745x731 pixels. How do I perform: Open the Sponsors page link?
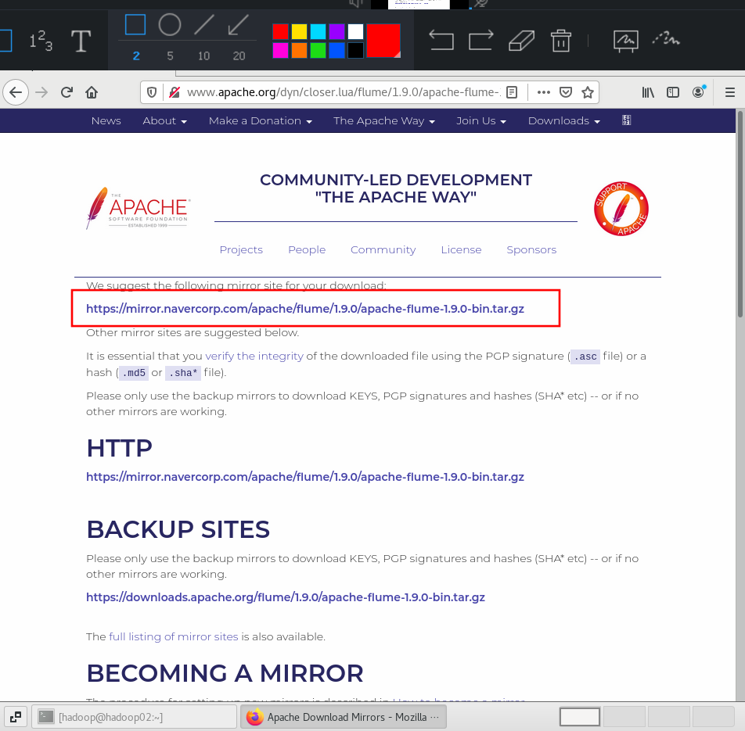click(x=531, y=249)
